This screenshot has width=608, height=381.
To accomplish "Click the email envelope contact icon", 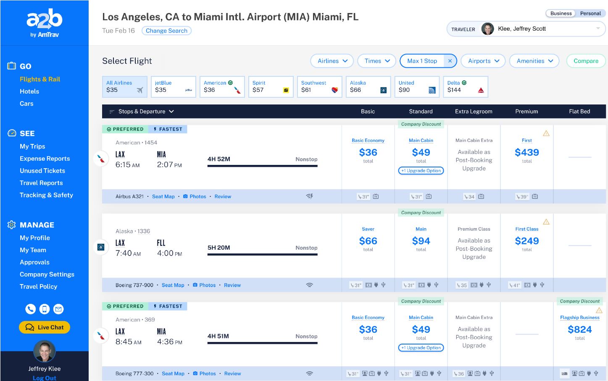I will pyautogui.click(x=58, y=309).
